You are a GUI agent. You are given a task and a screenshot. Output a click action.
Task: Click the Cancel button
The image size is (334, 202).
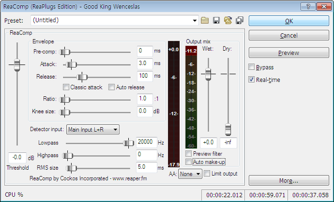[x=289, y=35]
